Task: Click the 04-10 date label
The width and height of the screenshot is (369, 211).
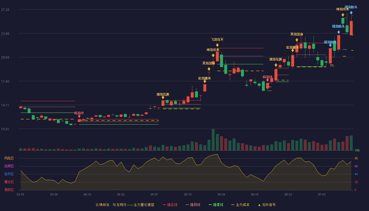Action: pos(87,194)
